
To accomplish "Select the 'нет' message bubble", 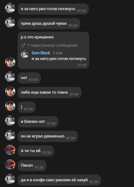I will (29, 78).
